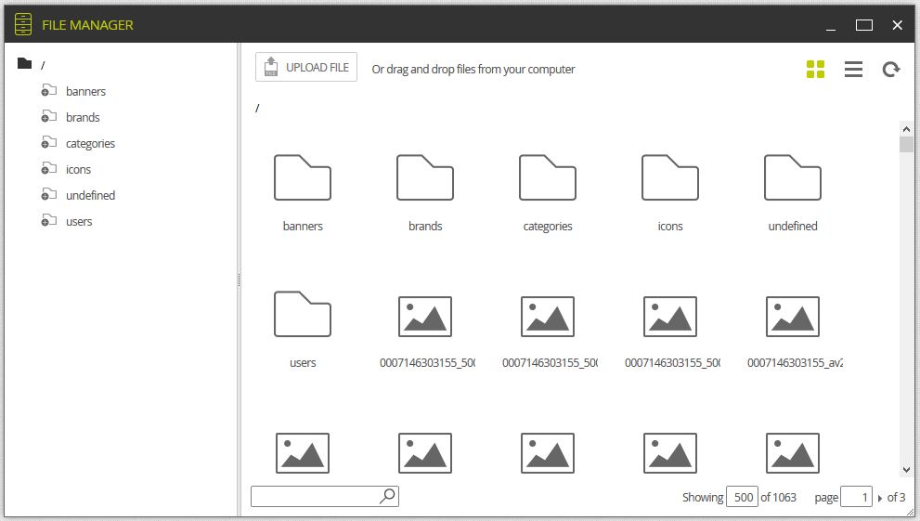Click the Showing count field 500
Viewport: 920px width, 521px height.
[742, 497]
